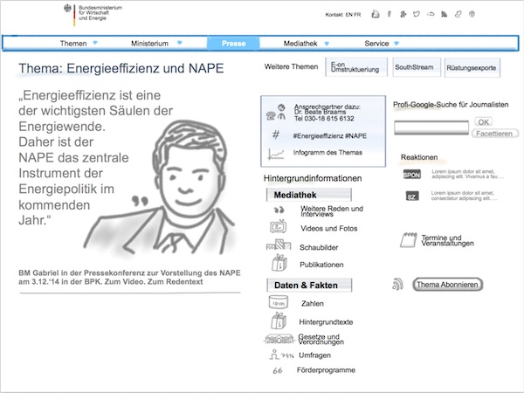
Task: Open Hintergrundtexte link
Action: pos(326,321)
